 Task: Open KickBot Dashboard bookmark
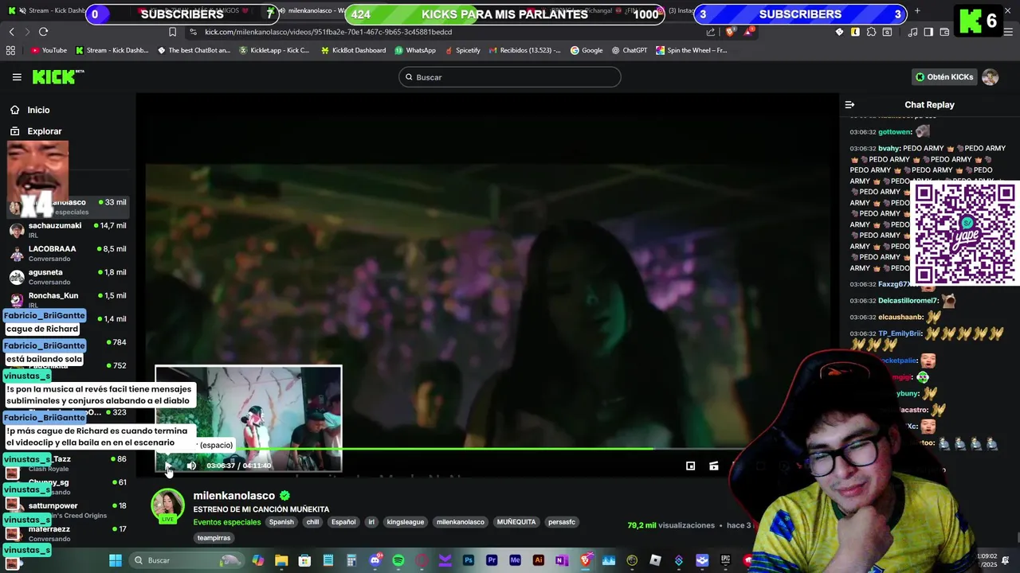pos(353,50)
